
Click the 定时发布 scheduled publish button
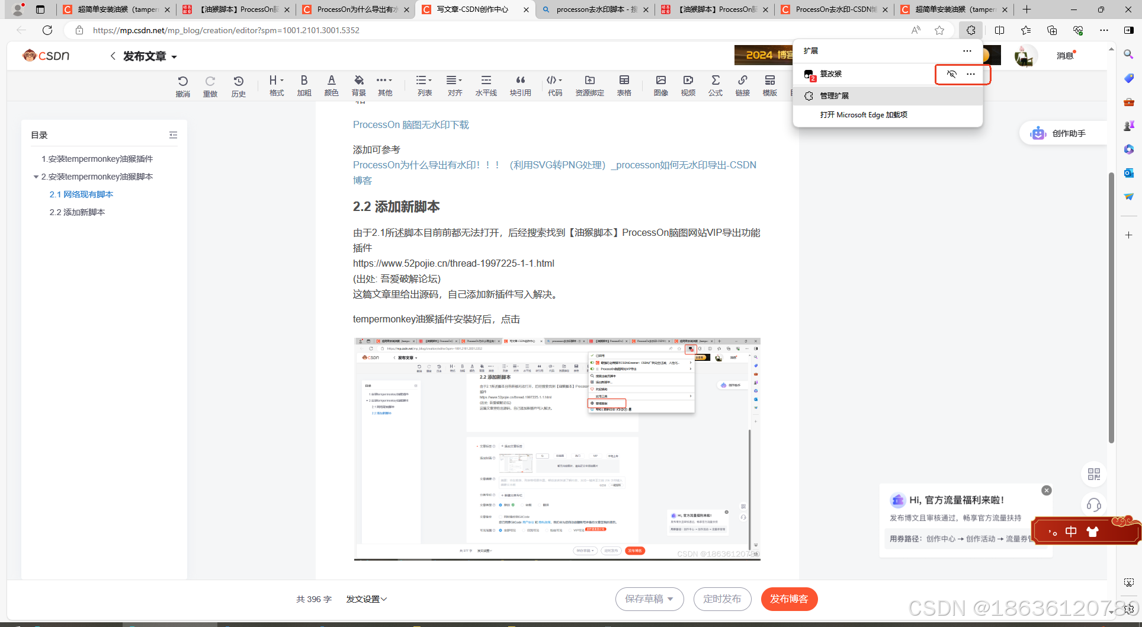coord(722,599)
